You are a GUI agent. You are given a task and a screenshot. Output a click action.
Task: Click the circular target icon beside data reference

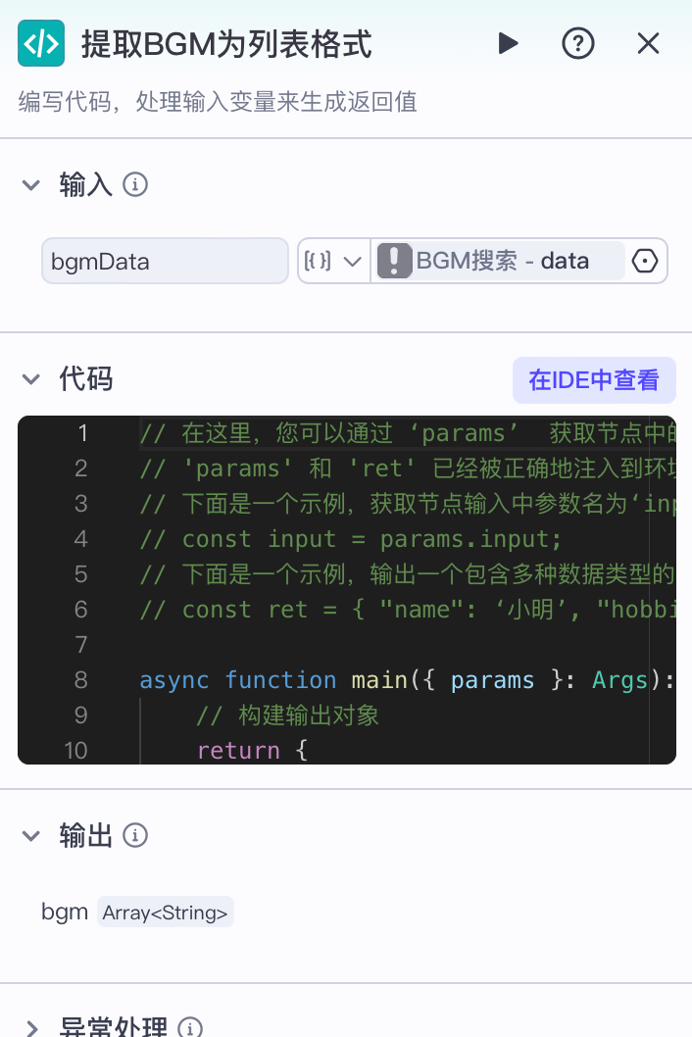coord(644,260)
